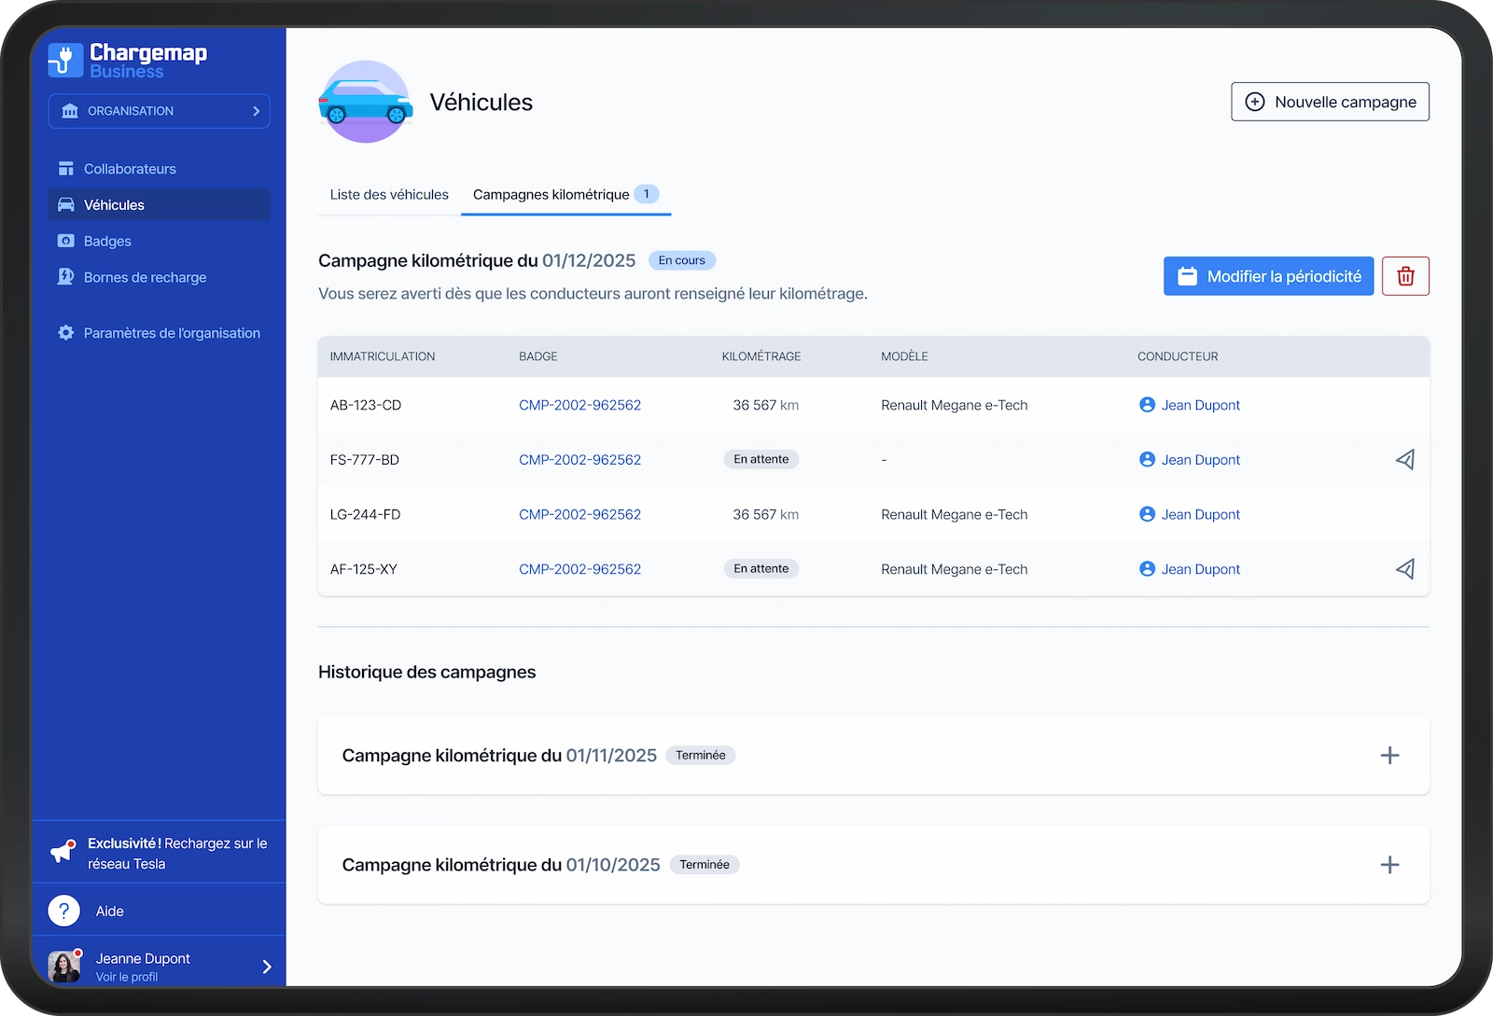The width and height of the screenshot is (1493, 1016).
Task: Click the Véhicules car icon in sidebar
Action: click(x=66, y=204)
